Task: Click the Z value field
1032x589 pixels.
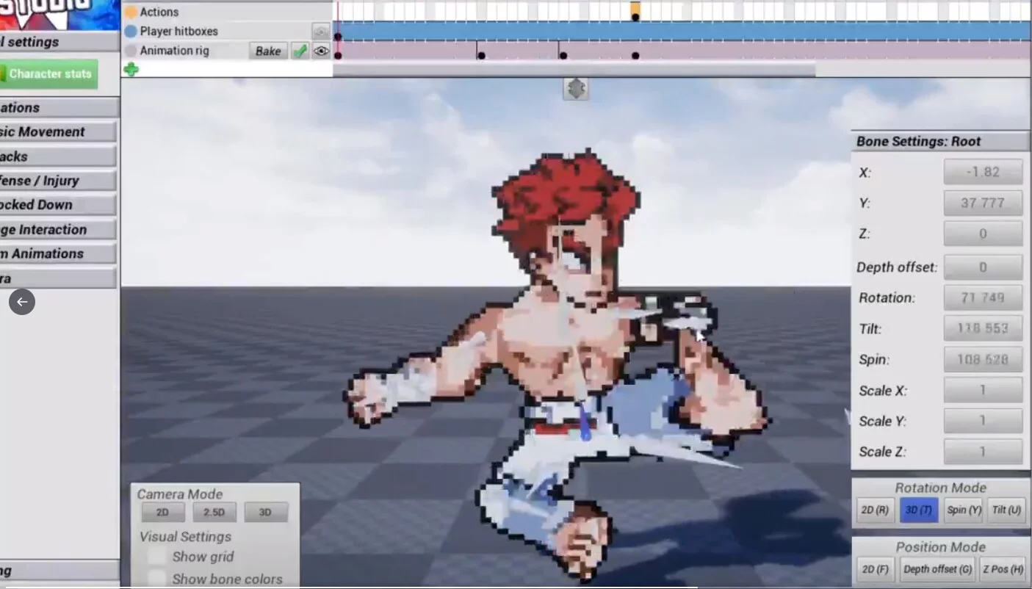Action: 983,234
